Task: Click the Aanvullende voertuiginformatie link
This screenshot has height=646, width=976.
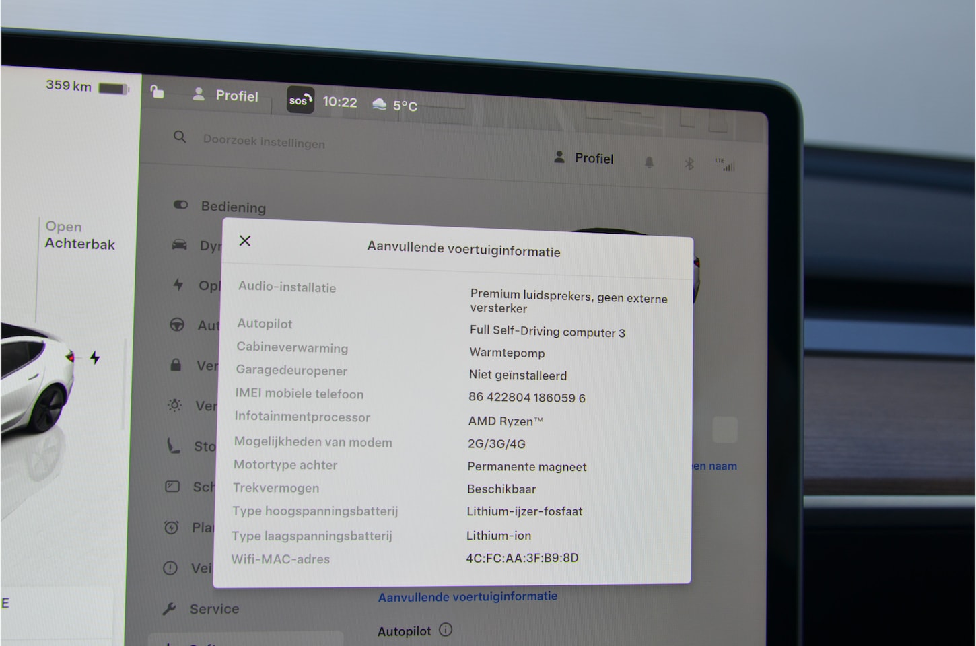Action: (467, 596)
